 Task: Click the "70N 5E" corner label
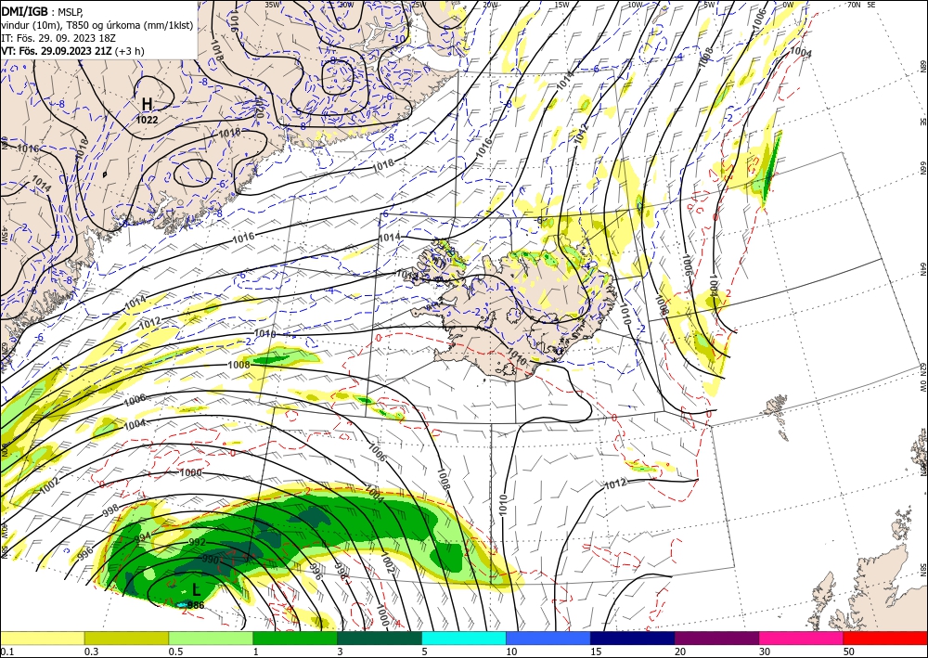861,5
